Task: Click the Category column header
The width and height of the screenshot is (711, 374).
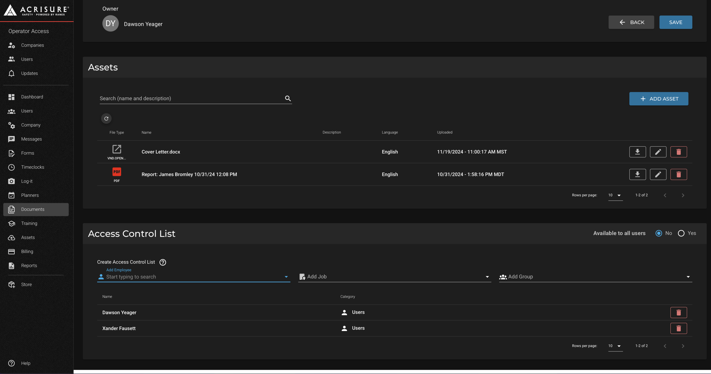Action: click(348, 297)
